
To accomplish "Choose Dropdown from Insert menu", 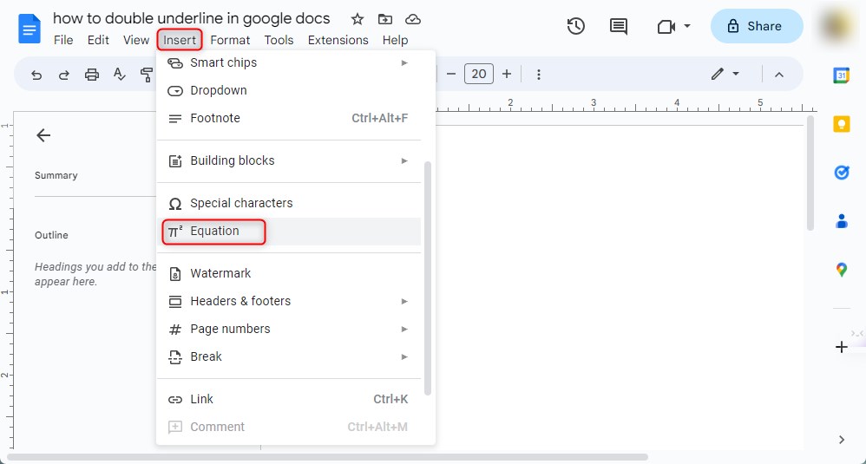I will pos(288,90).
